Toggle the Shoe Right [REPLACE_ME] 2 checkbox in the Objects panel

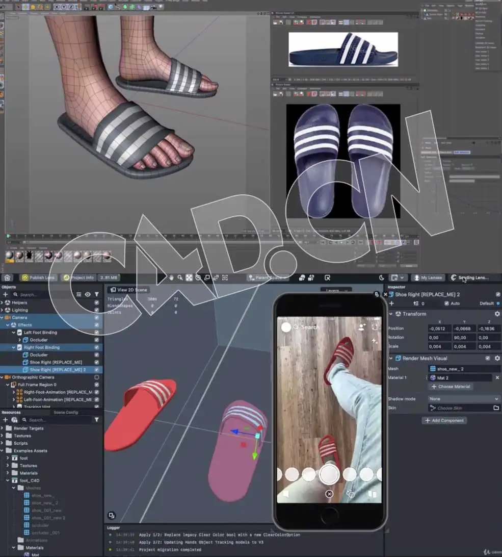(96, 369)
